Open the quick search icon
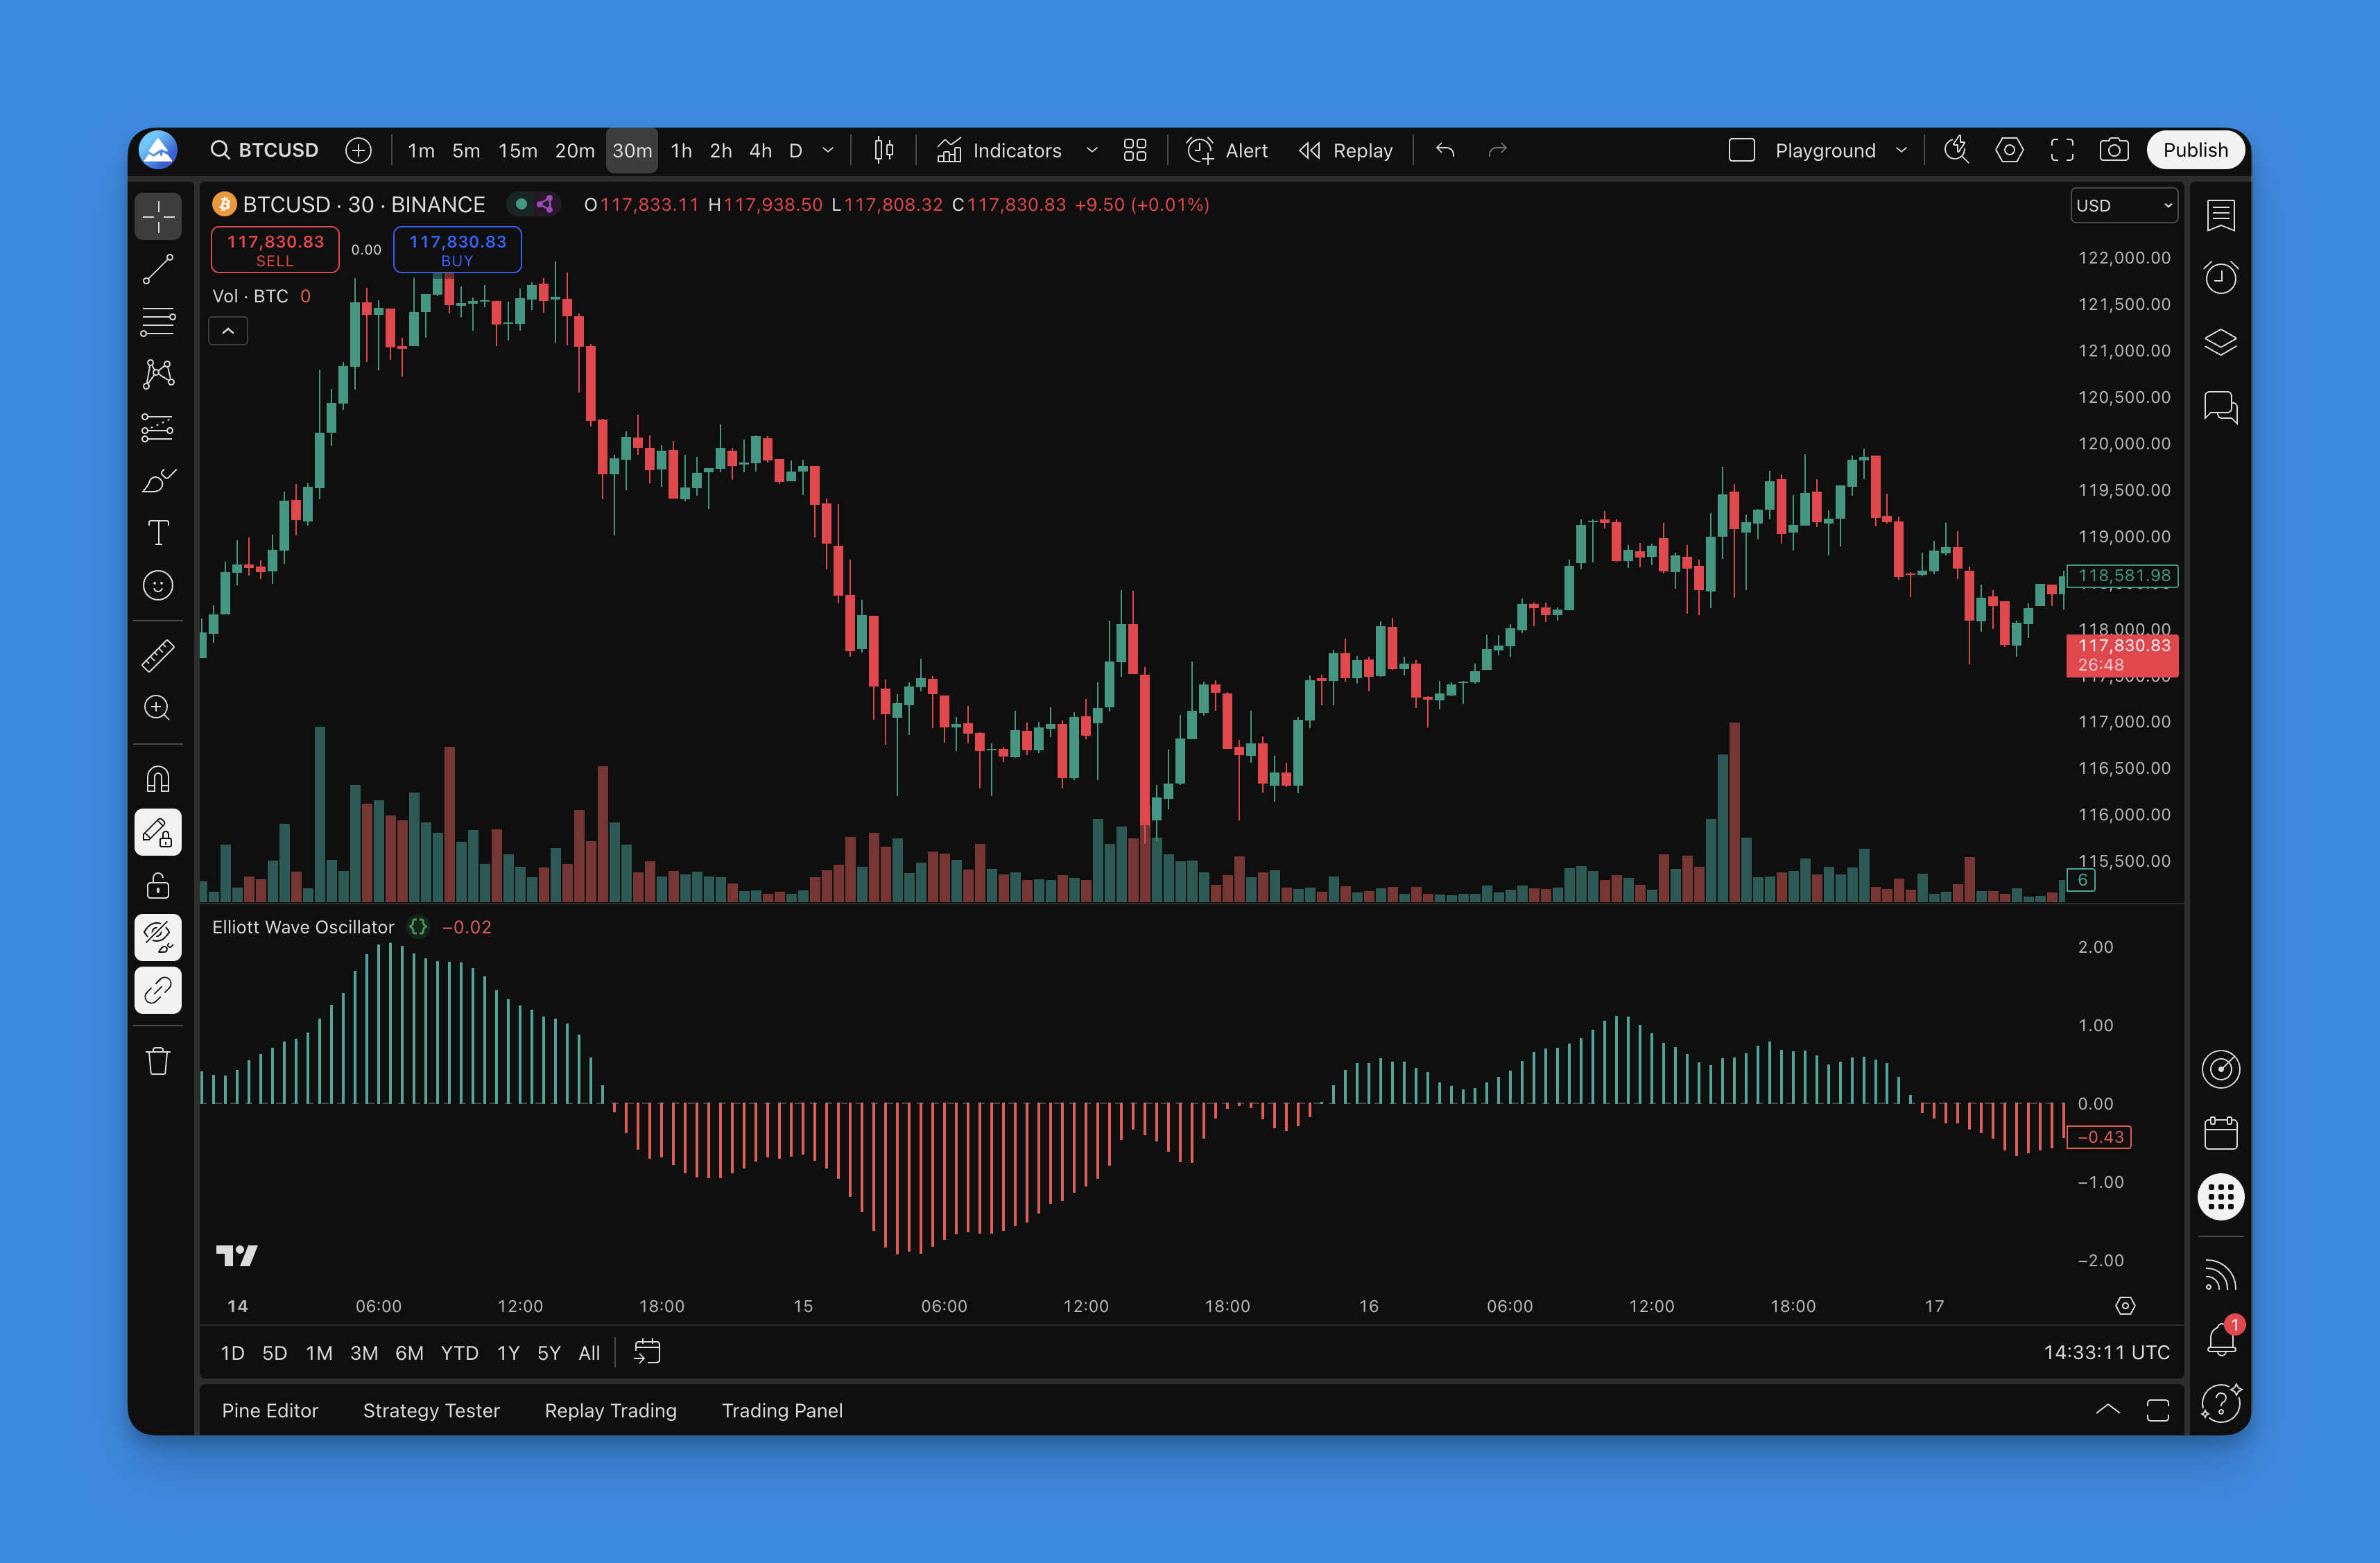 1956,150
